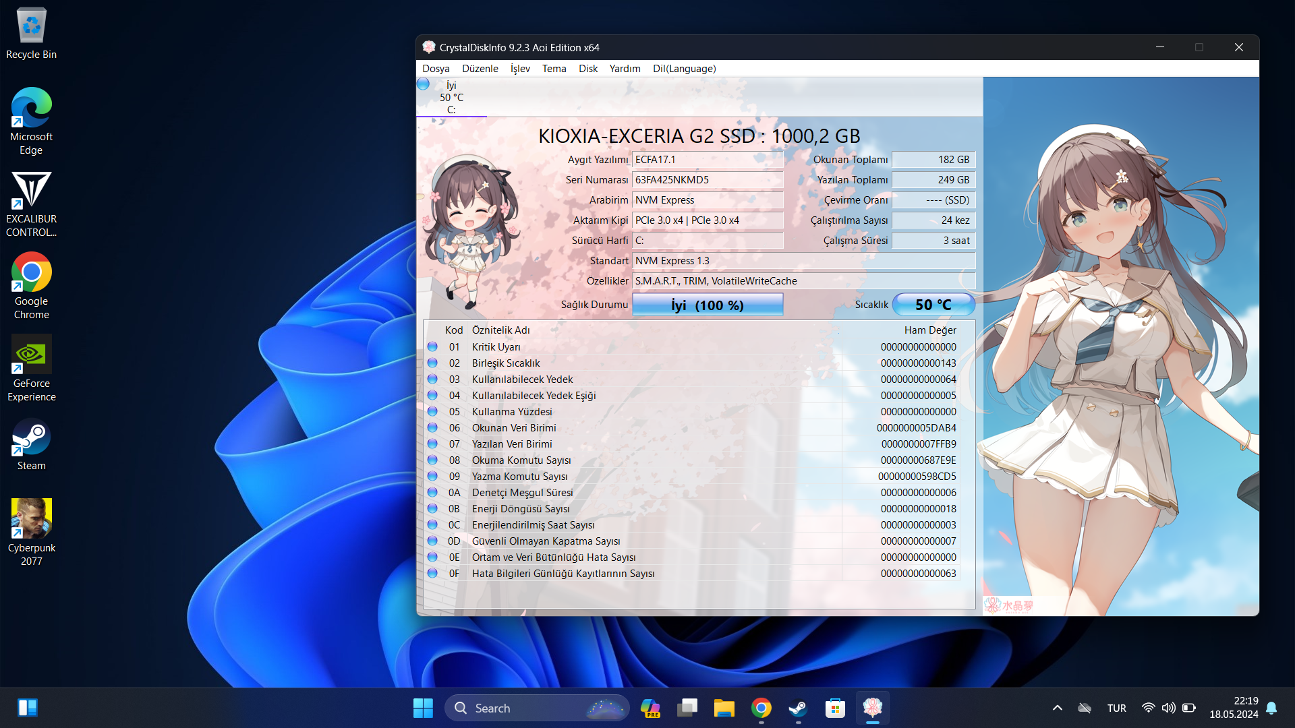Click the status orb for Birleşik Sıcaklık row
The height and width of the screenshot is (728, 1295).
[x=432, y=363]
